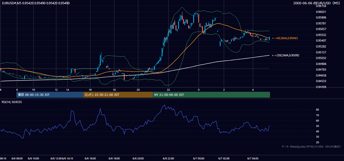
Task: Click price axis value 0.96156
Action: pos(321,6)
